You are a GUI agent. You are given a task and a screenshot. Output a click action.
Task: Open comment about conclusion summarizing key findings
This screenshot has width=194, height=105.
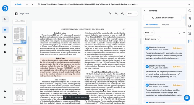point(164,53)
